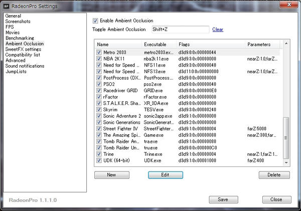The height and width of the screenshot is (211, 301).
Task: Toggle Enable Ambient Occlusion checkbox
Action: (x=95, y=21)
